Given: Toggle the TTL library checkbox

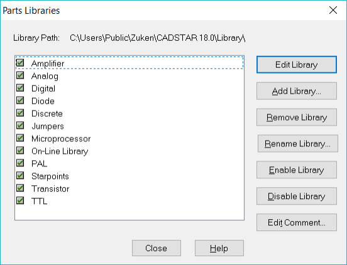Looking at the screenshot, I should (x=20, y=201).
